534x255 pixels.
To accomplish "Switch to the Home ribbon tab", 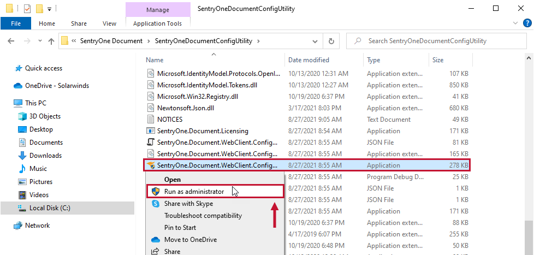I will coord(46,23).
